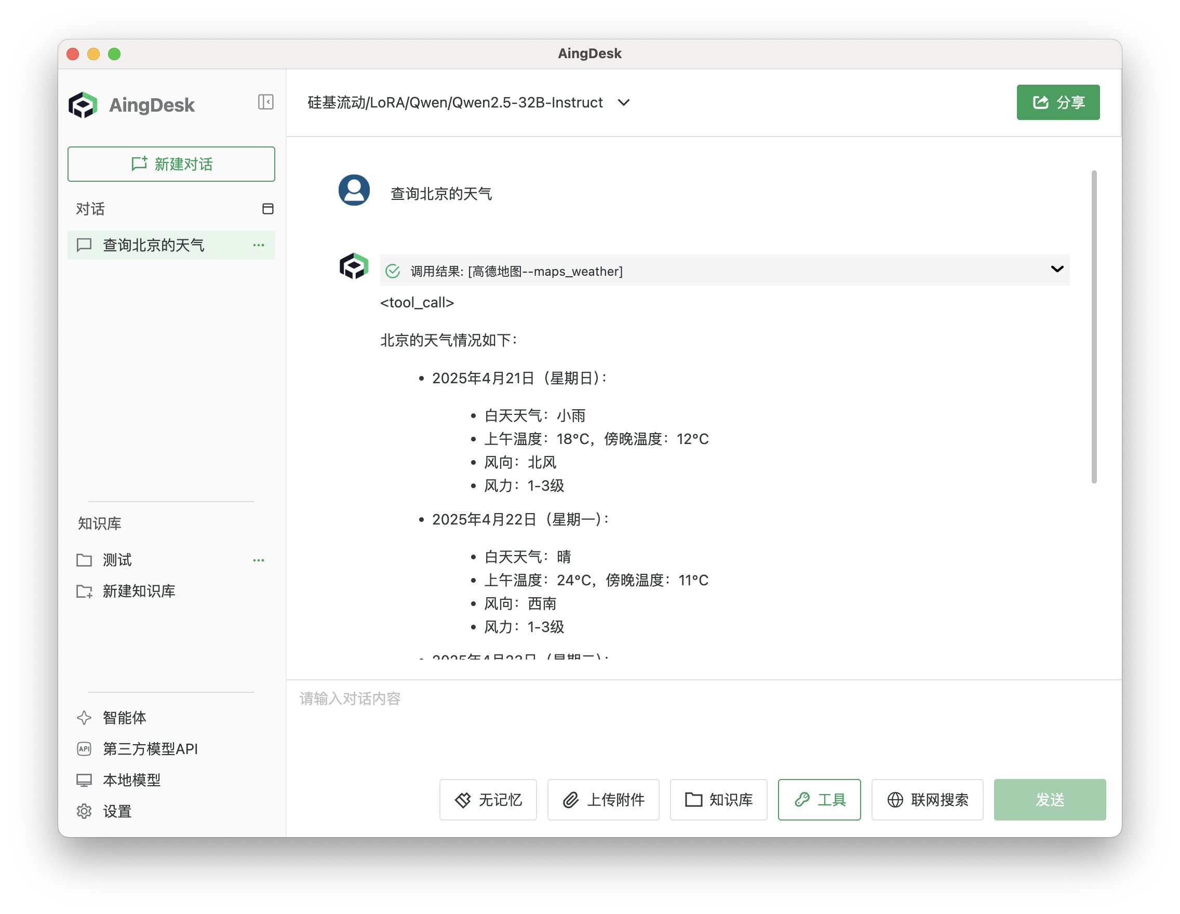Toggle the 无记忆 memory mode
The image size is (1180, 914).
pyautogui.click(x=488, y=799)
